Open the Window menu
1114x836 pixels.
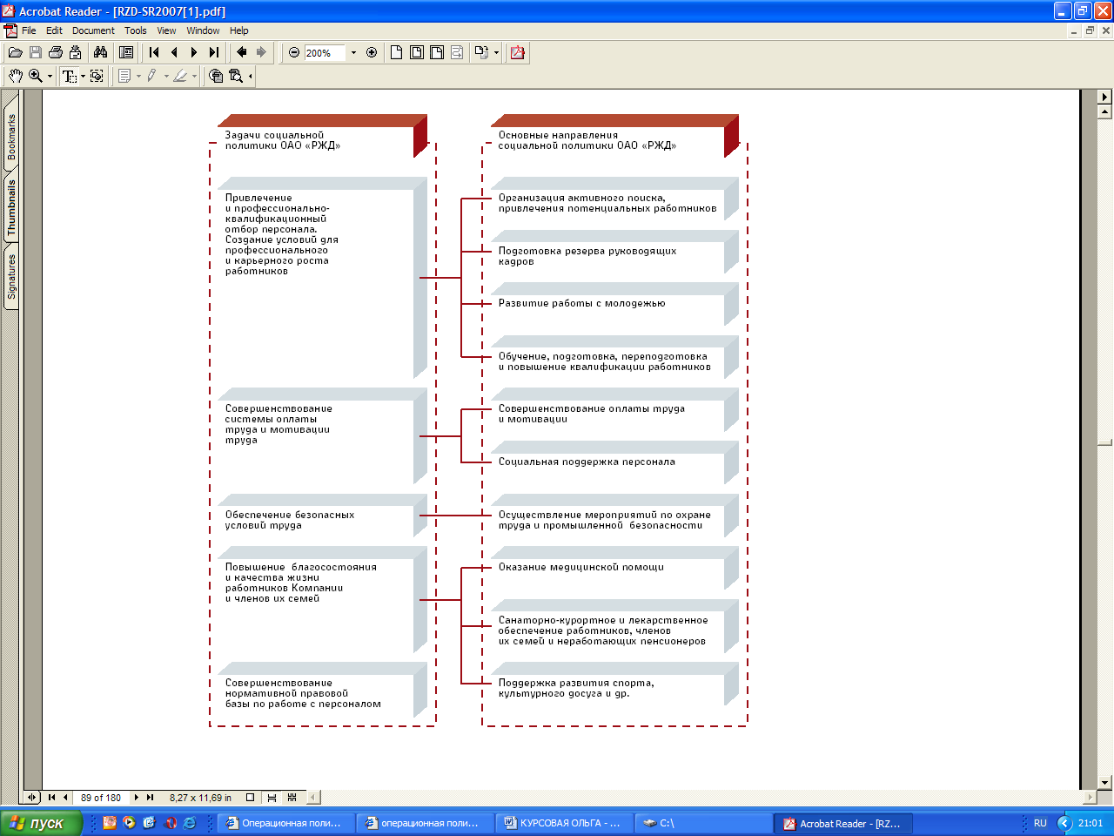pos(203,30)
